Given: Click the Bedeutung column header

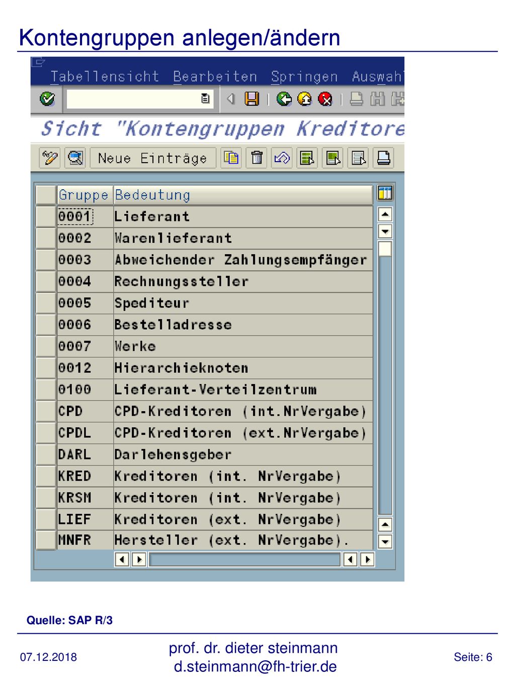Looking at the screenshot, I should pyautogui.click(x=243, y=195).
